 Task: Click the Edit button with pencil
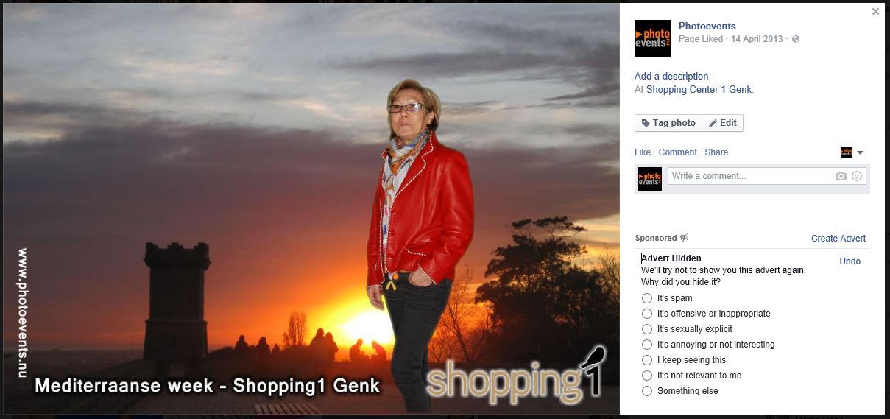[723, 123]
